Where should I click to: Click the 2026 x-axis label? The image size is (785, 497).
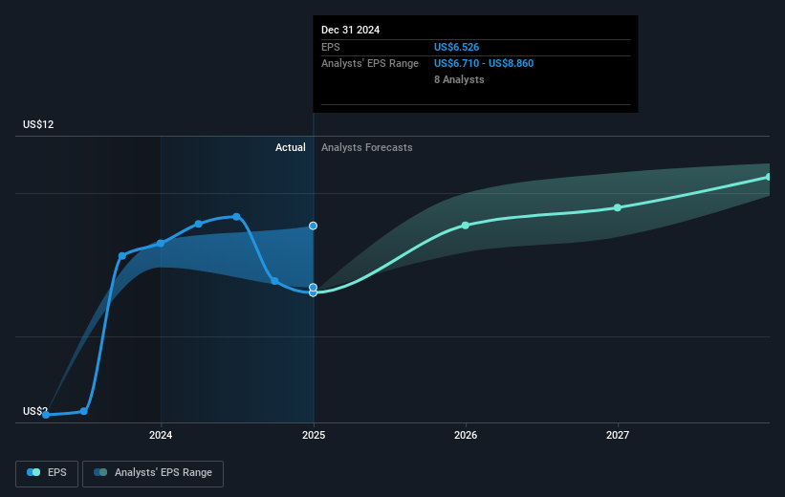pos(466,436)
